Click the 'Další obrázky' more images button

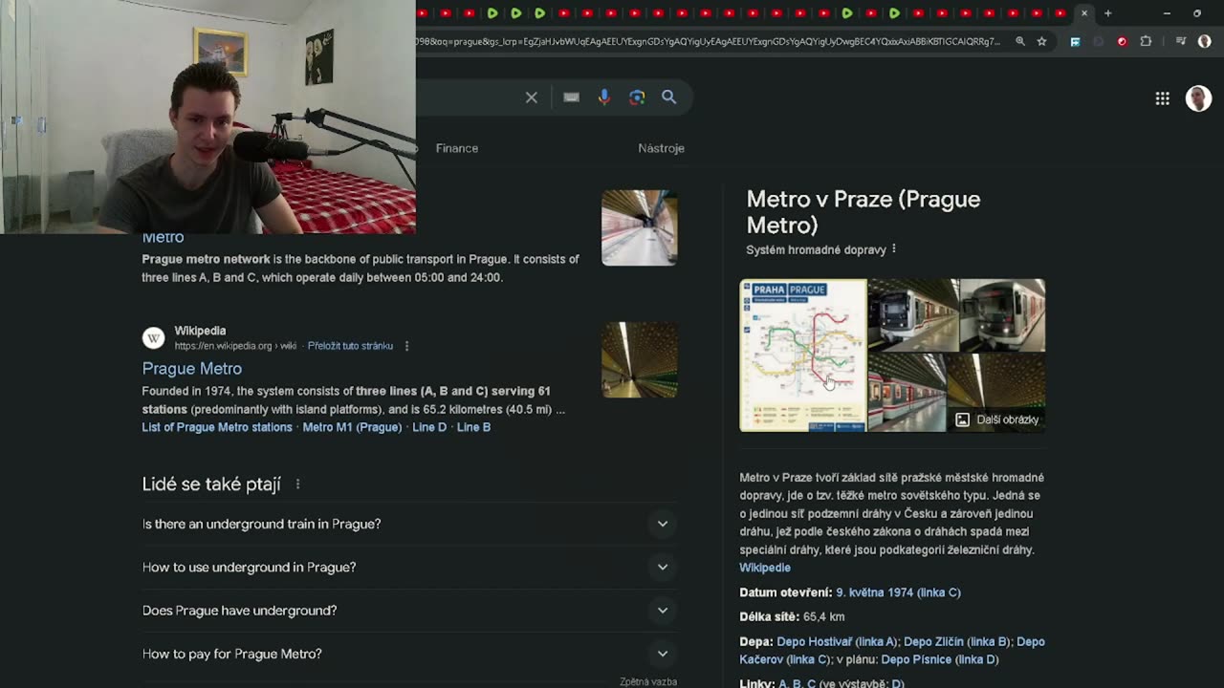[x=997, y=419]
